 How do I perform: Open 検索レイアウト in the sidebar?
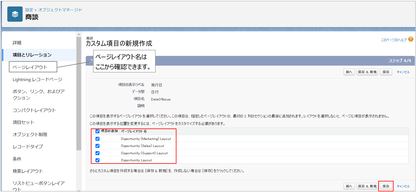(28, 171)
